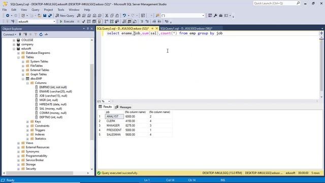
Task: Click the change connection icon near database dropdown
Action: coord(13,21)
